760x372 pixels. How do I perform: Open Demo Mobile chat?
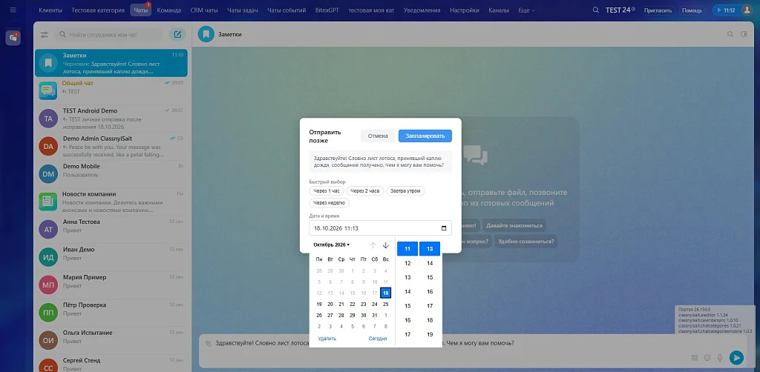111,173
